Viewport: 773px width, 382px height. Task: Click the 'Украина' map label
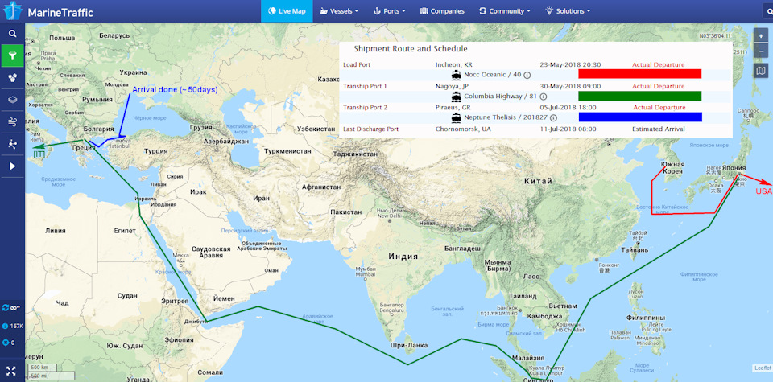point(132,72)
